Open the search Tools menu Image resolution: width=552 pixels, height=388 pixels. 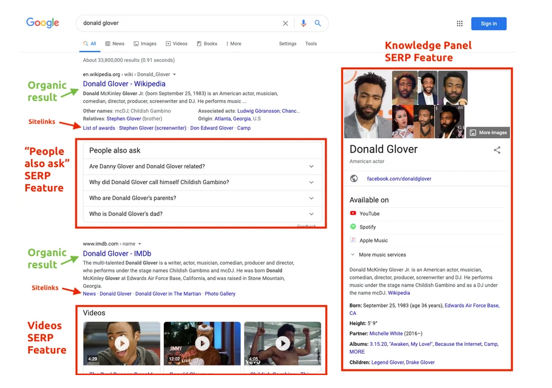point(311,44)
